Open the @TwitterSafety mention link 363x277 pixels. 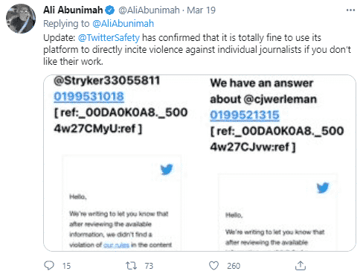pyautogui.click(x=109, y=38)
